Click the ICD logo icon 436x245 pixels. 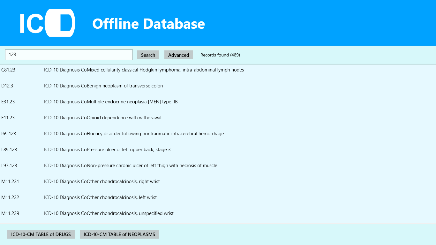[x=47, y=23]
